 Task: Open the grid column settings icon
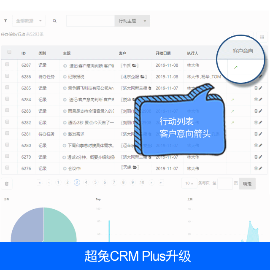coord(262,37)
